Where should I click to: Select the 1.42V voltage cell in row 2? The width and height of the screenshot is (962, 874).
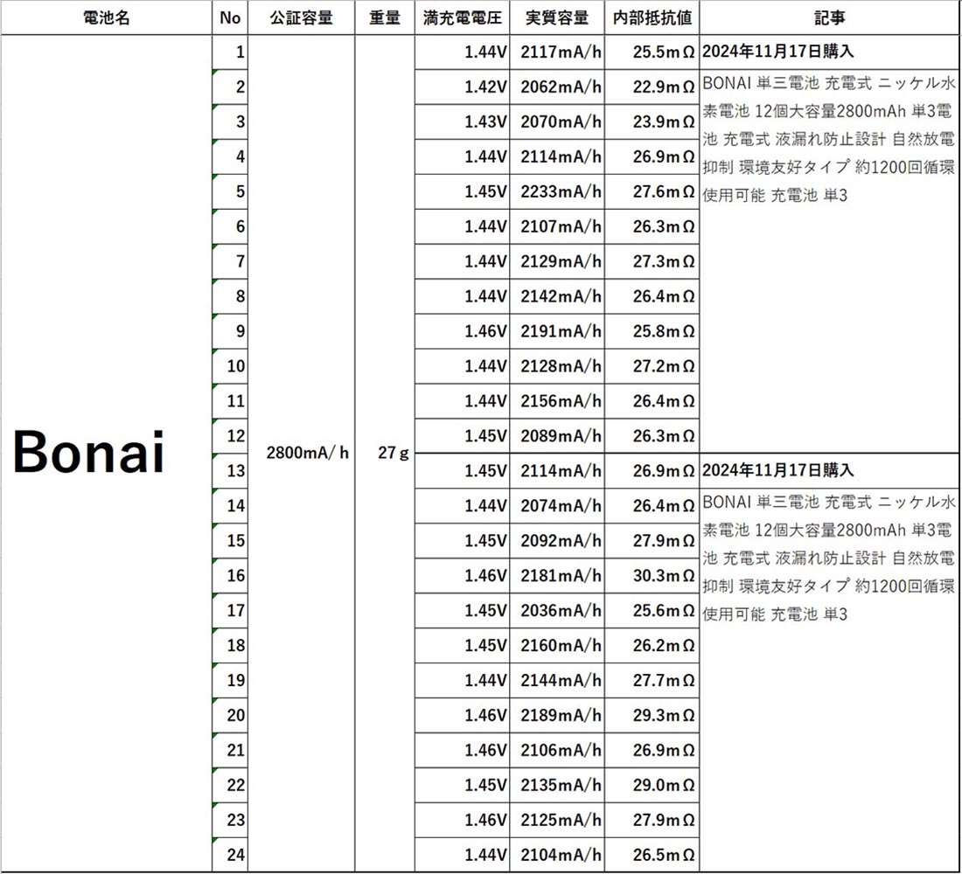[462, 87]
